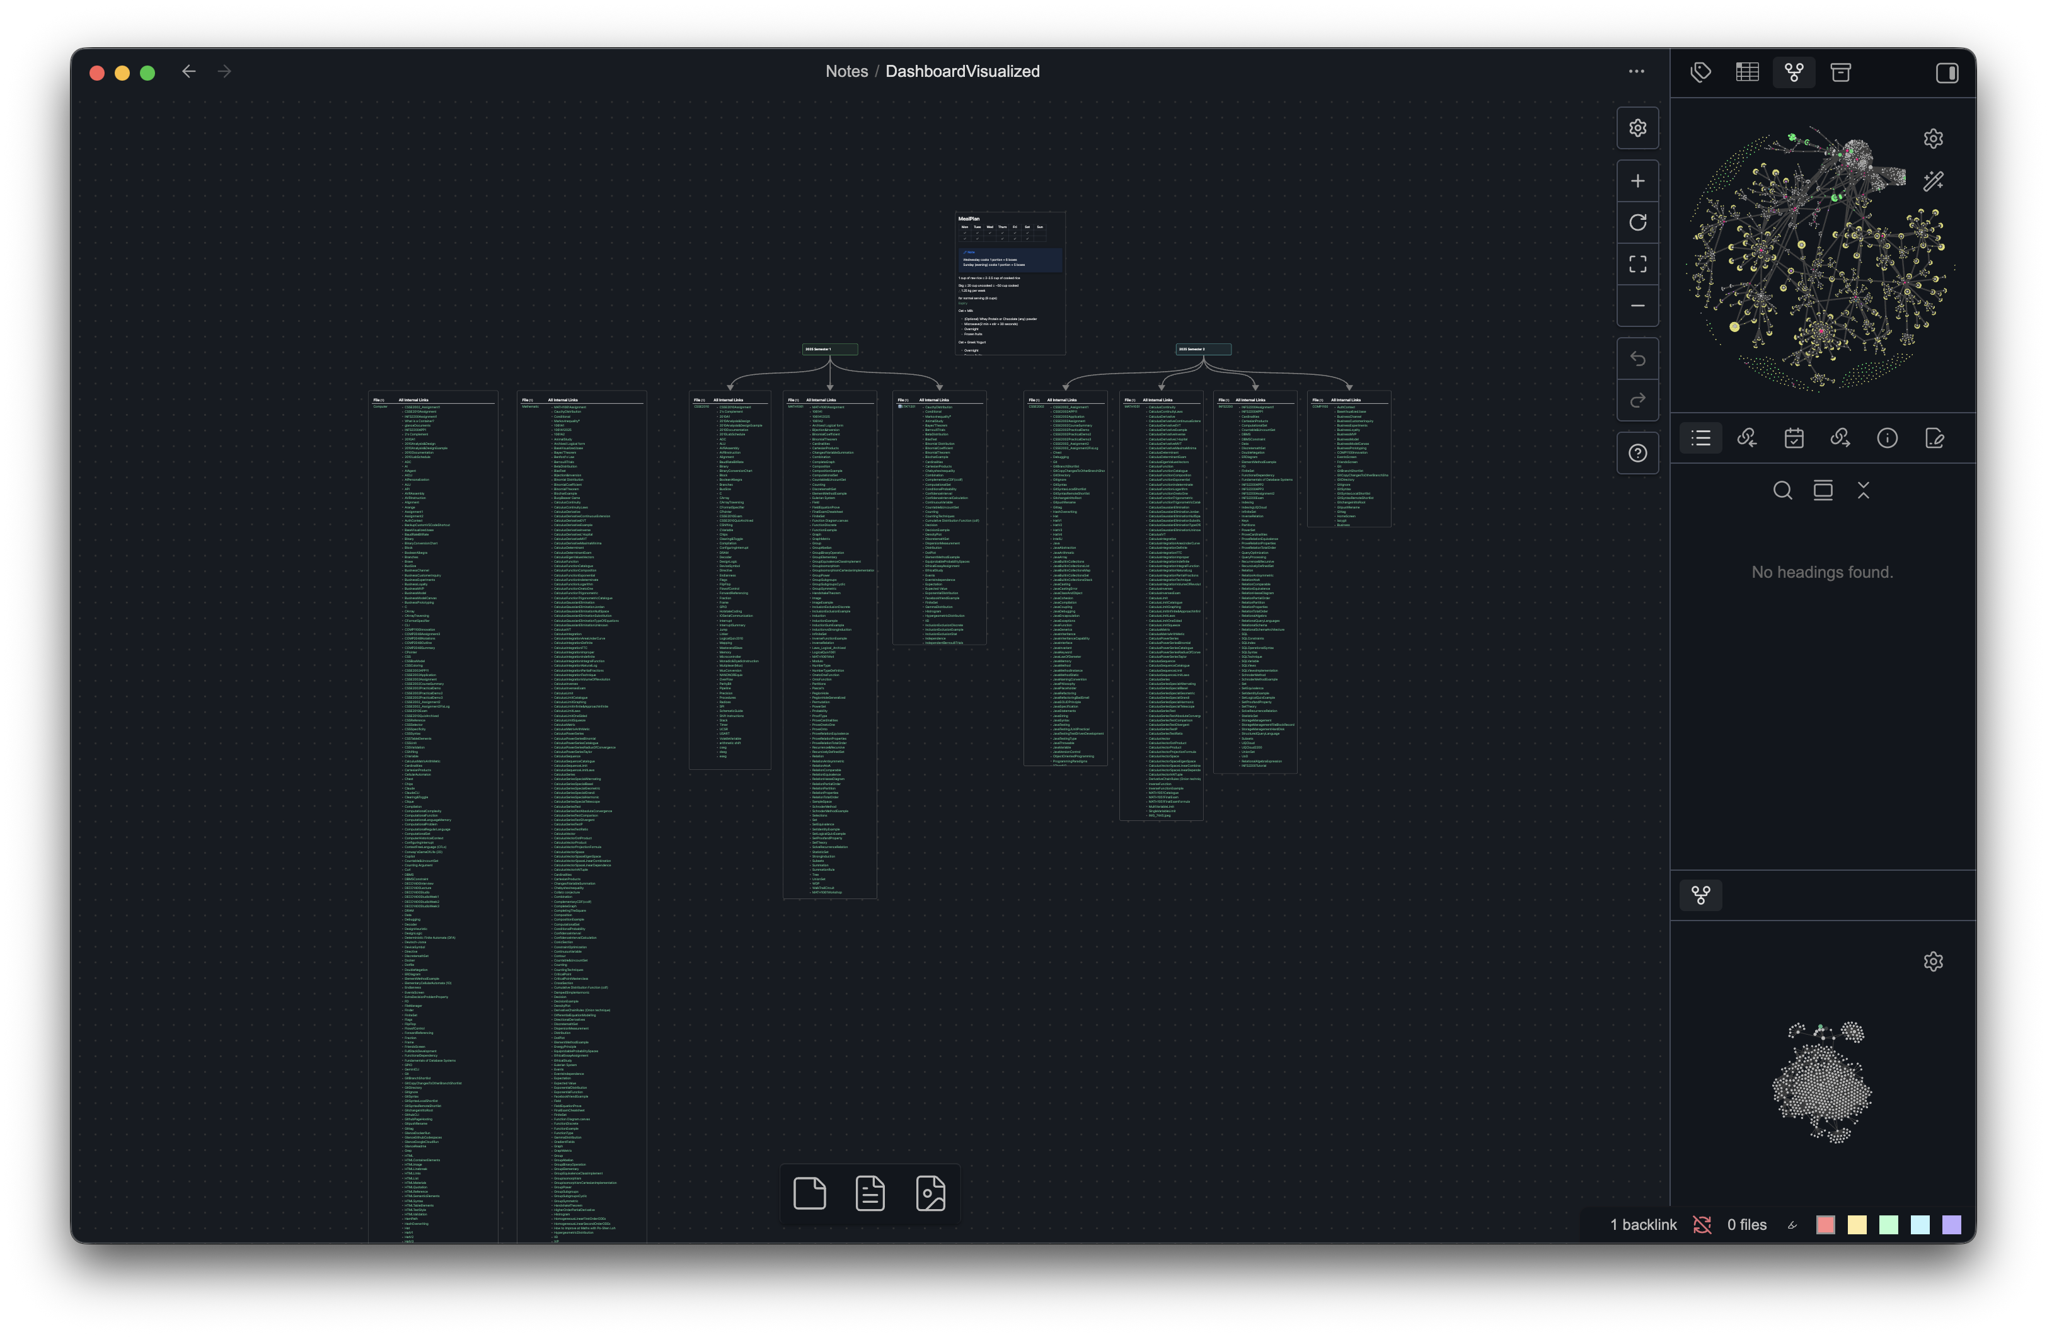The height and width of the screenshot is (1337, 2047).
Task: Open the file edit pencil tab
Action: 1934,439
